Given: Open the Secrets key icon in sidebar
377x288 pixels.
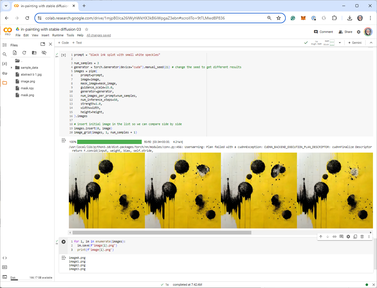Looking at the screenshot, I should pos(5,73).
